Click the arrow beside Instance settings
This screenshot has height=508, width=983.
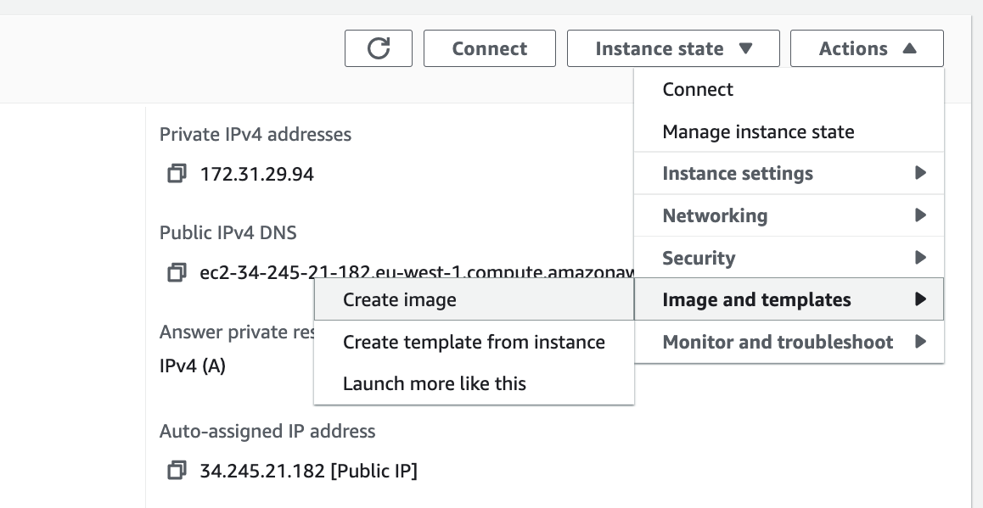coord(920,174)
